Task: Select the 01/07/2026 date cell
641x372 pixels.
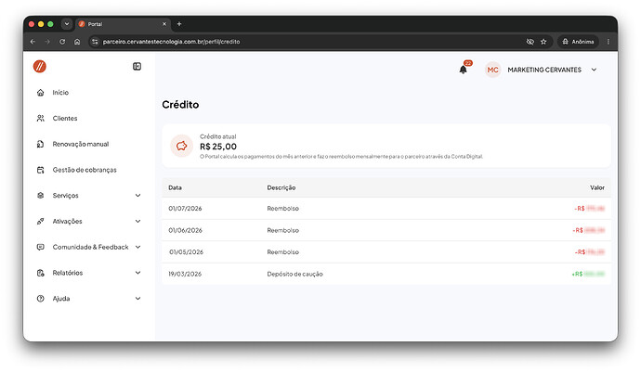Action: 185,209
